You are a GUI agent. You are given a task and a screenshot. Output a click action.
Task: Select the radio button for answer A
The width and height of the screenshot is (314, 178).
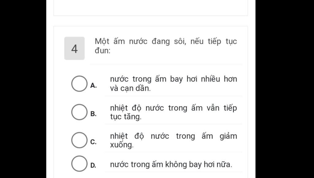(79, 84)
